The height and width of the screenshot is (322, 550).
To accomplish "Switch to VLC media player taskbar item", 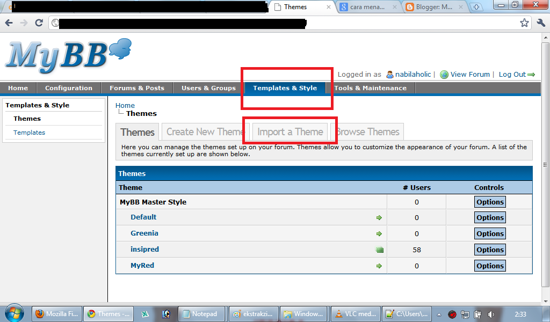I will (x=356, y=314).
